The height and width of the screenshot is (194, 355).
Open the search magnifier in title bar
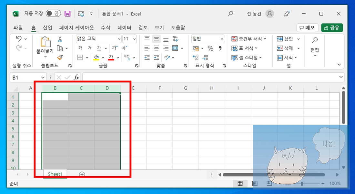click(230, 14)
